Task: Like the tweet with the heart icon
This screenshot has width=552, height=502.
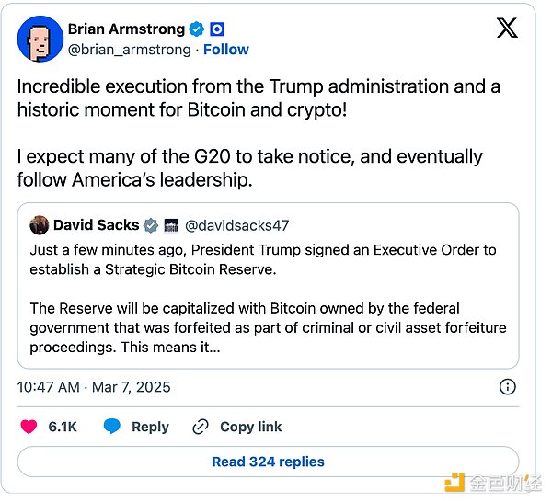Action: 29,427
